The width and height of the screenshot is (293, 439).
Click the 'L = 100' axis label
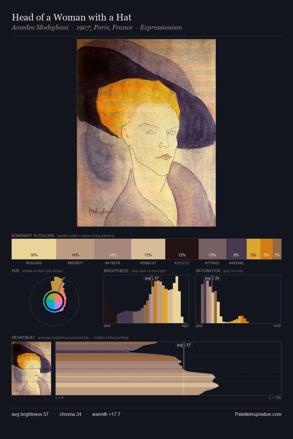pyautogui.click(x=275, y=398)
